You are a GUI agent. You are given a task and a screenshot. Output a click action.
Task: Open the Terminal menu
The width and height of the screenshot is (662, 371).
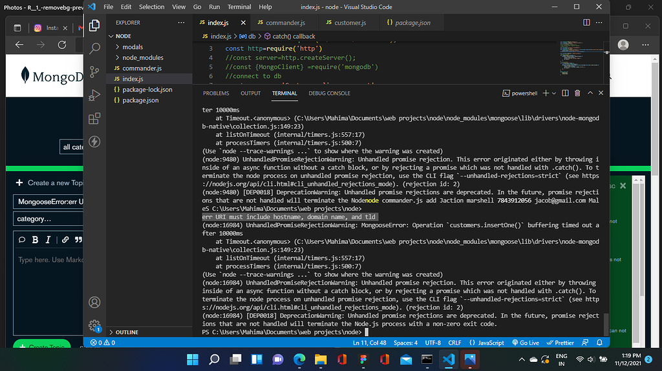[x=239, y=6]
